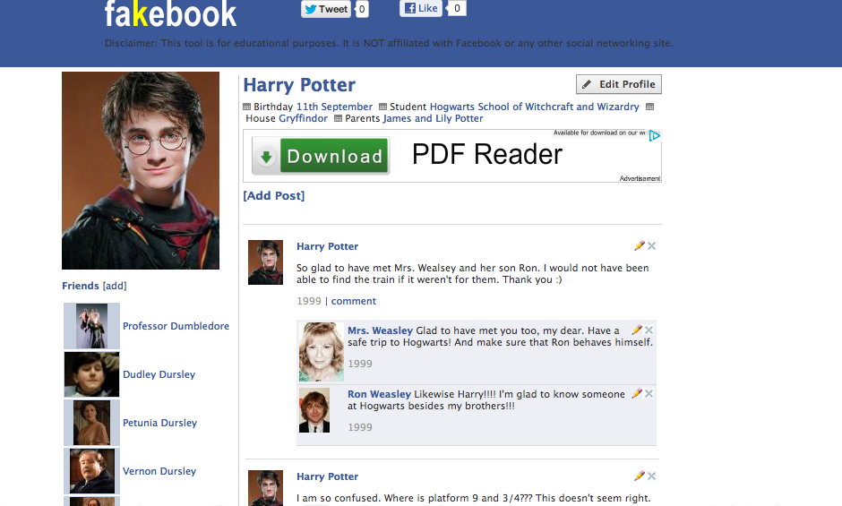Edit Mrs. Weasley's comment with the pencil icon
Image resolution: width=842 pixels, height=506 pixels.
[637, 330]
